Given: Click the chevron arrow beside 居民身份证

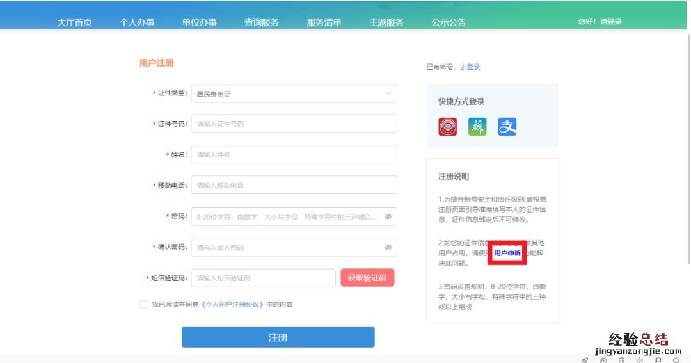Looking at the screenshot, I should click(388, 93).
